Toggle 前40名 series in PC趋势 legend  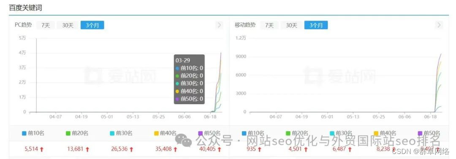tap(165, 133)
